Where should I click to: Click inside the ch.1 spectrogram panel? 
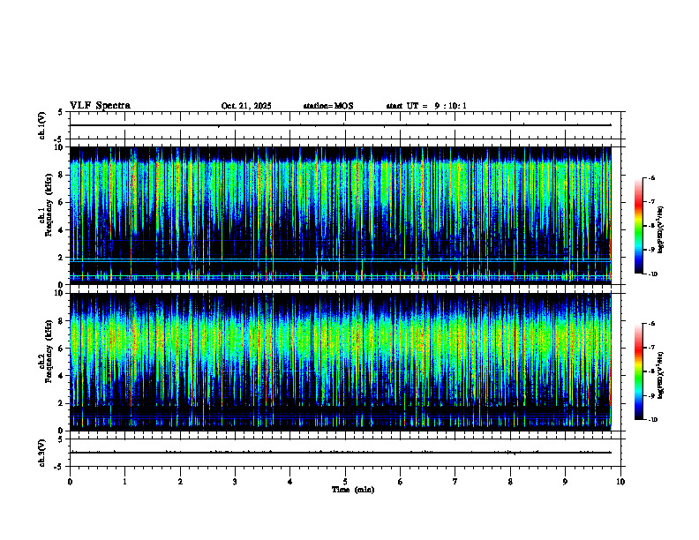pos(341,215)
